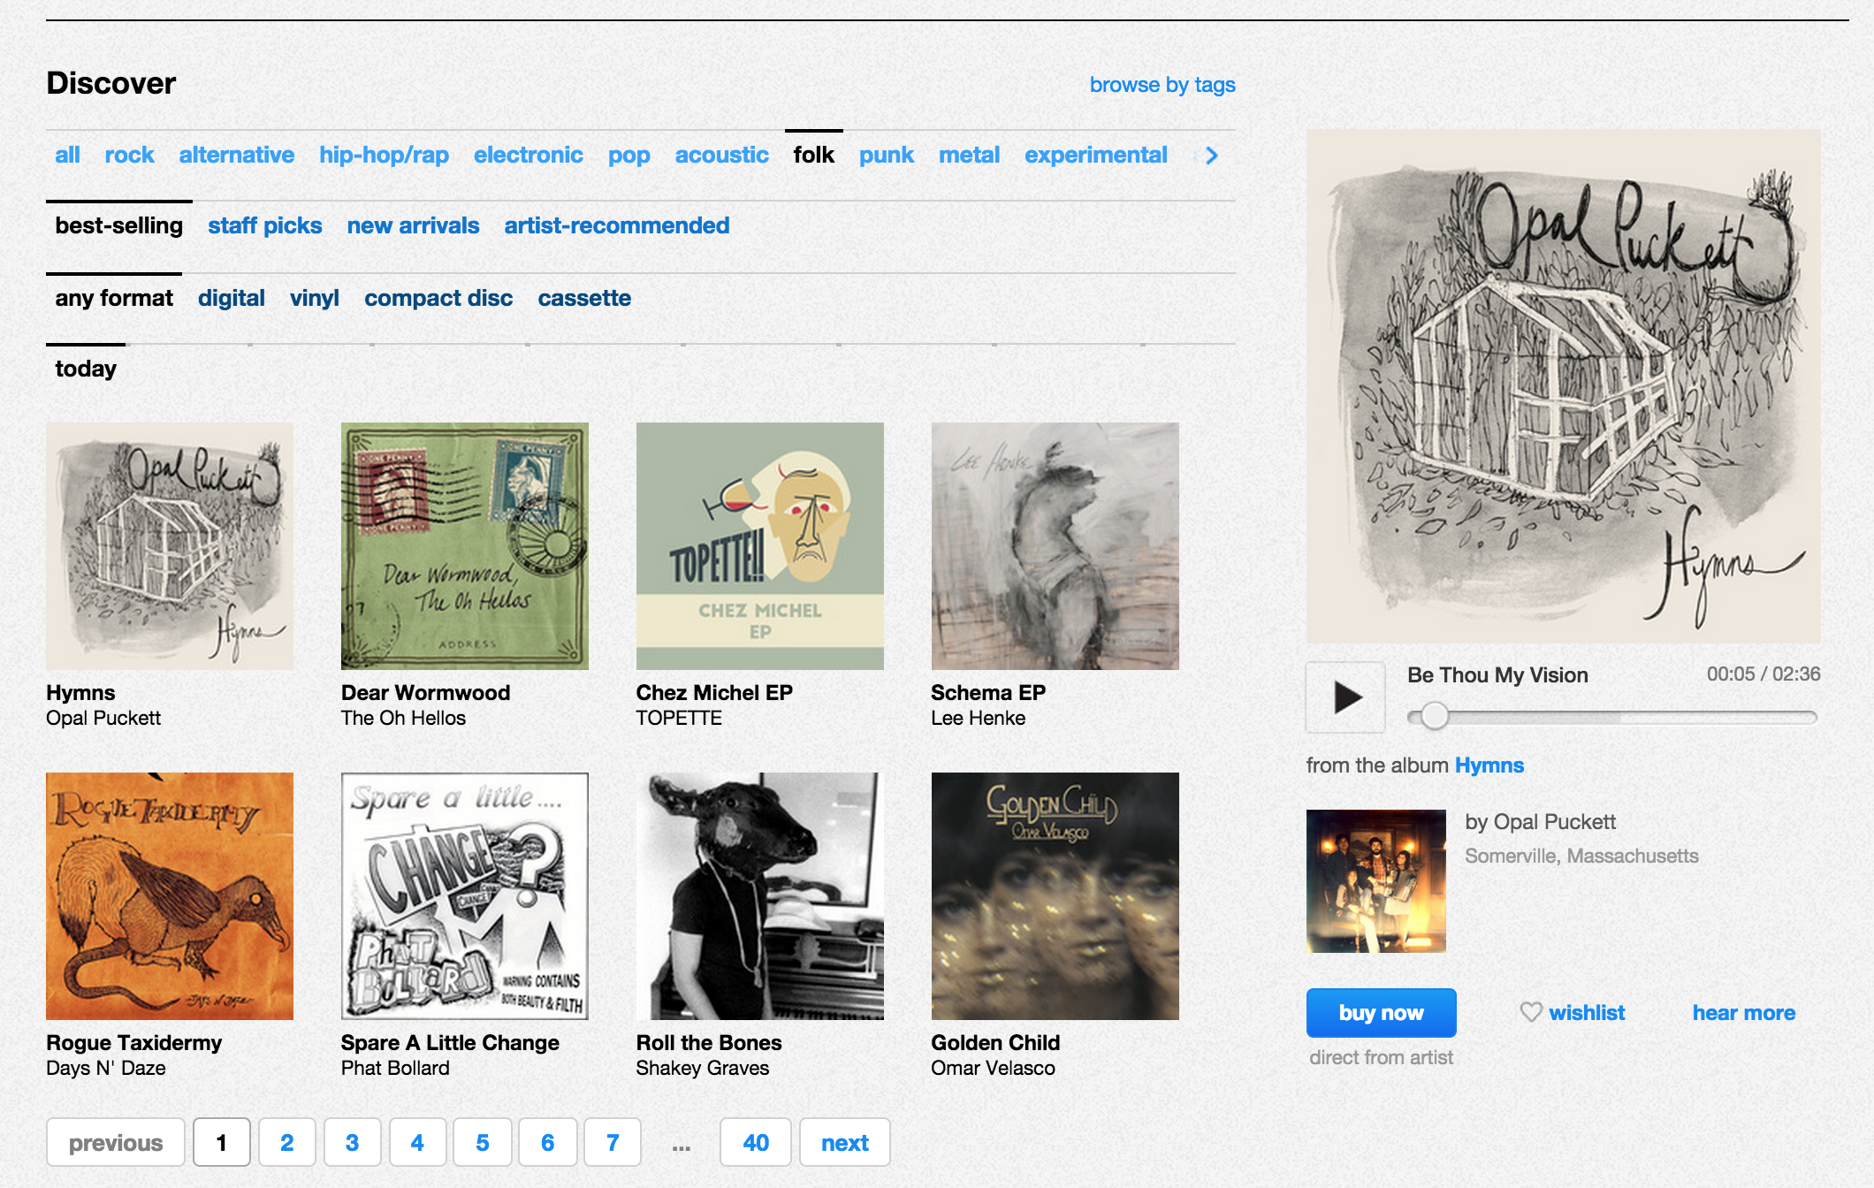Screen dimensions: 1874x1188
Task: Select the vinyl format filter
Action: coord(315,298)
